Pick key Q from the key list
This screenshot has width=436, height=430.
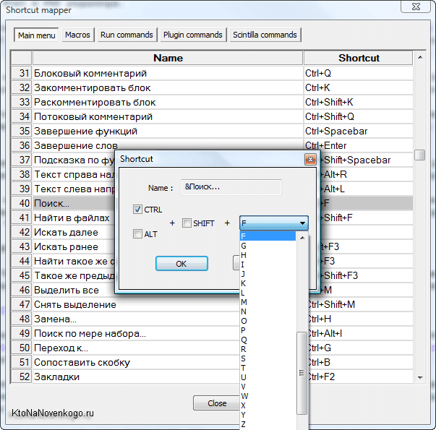pos(268,340)
